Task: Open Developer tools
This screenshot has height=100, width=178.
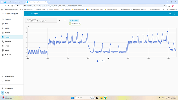Action: point(12,76)
